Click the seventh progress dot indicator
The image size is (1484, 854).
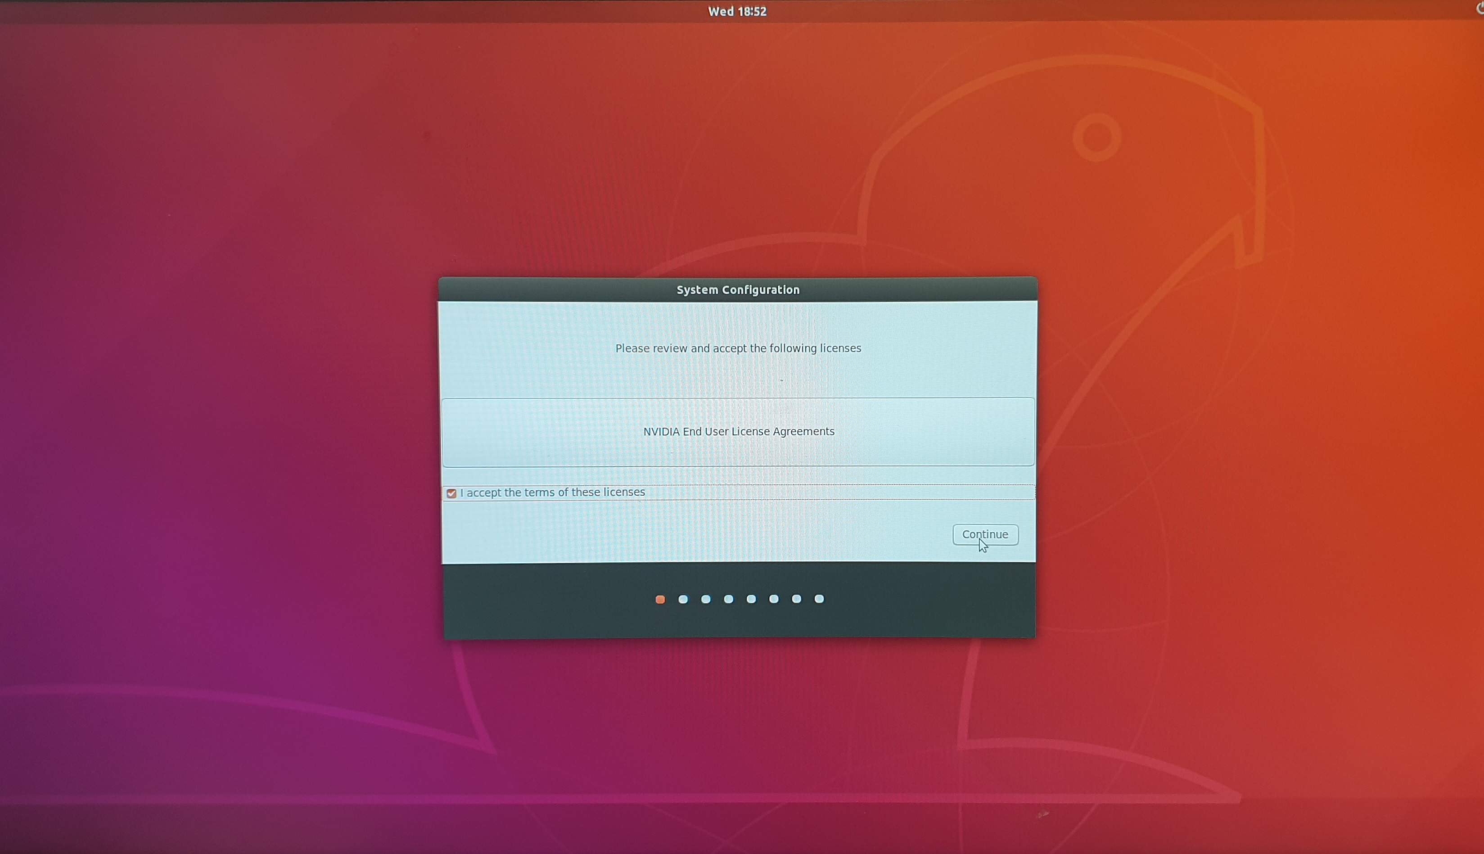tap(796, 599)
